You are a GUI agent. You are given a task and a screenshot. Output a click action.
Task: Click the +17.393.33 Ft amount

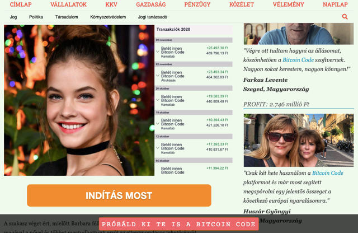pyautogui.click(x=217, y=145)
